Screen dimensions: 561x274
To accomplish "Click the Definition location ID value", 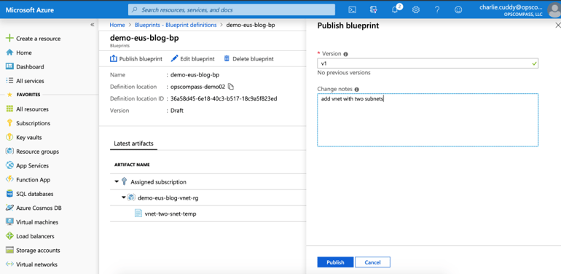I will coord(224,98).
